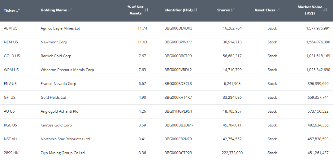Click FIGI identifier BBG01HGVLP51
Image resolution: width=333 pixels, height=160 pixels.
[x=178, y=111]
